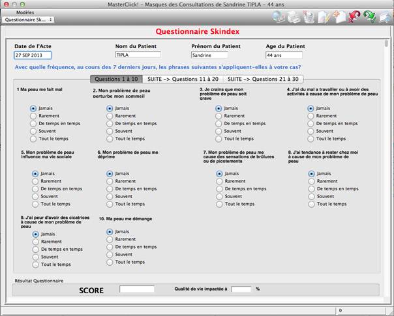Image resolution: width=394 pixels, height=316 pixels.
Task: Click the status bar value 0
Action: point(341,311)
